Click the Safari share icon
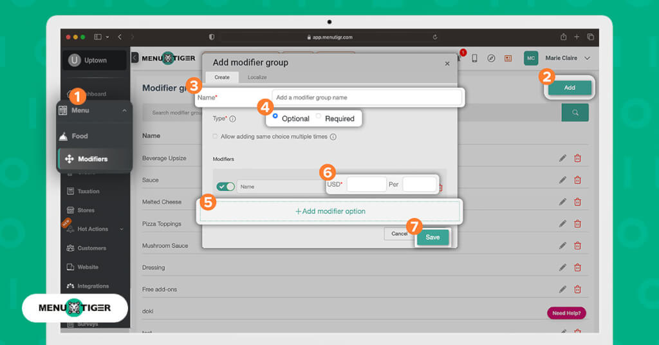 [564, 37]
